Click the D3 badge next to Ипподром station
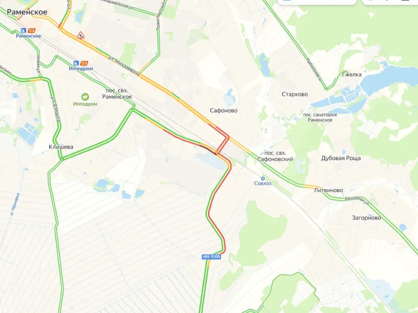This screenshot has height=313, width=418. 84,63
